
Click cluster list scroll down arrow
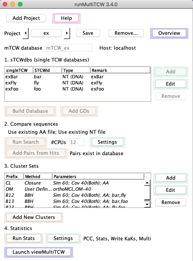tap(147, 204)
